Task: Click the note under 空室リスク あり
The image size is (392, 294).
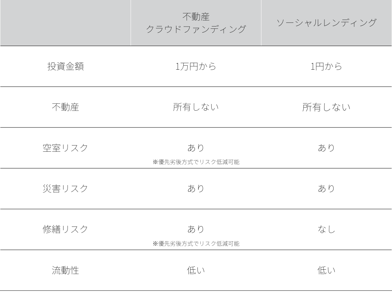Action: 196,162
